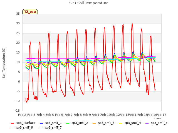Click the sp3_Tsurface red legend swatch
Screen dimensions: 178x133
12,123
